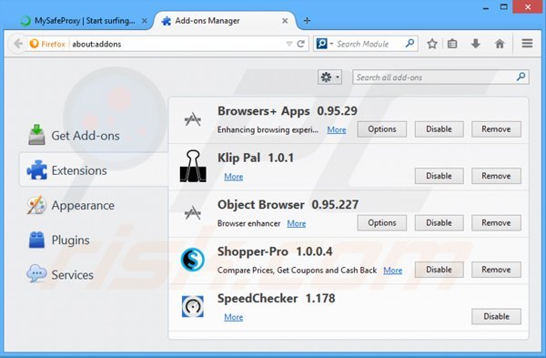Bookmark this page with the star icon
This screenshot has height=358, width=546.
[x=432, y=44]
